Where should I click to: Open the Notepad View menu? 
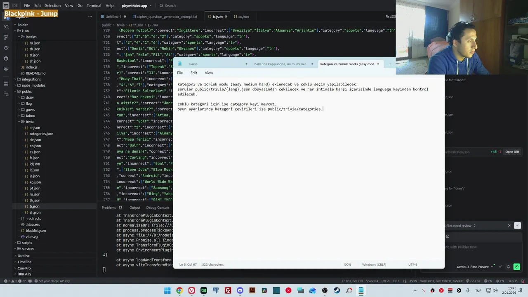pos(209,73)
